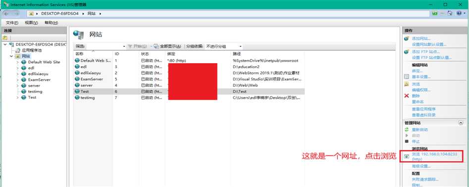Expand the Default Web Site tree node

(x=18, y=62)
